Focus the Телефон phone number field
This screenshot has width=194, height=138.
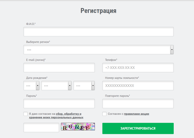(x=138, y=68)
